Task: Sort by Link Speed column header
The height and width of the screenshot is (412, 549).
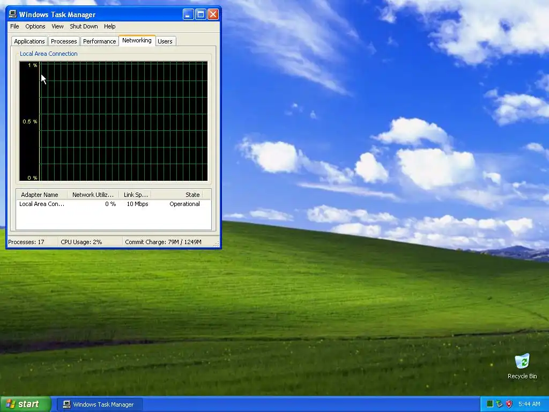Action: [x=136, y=195]
